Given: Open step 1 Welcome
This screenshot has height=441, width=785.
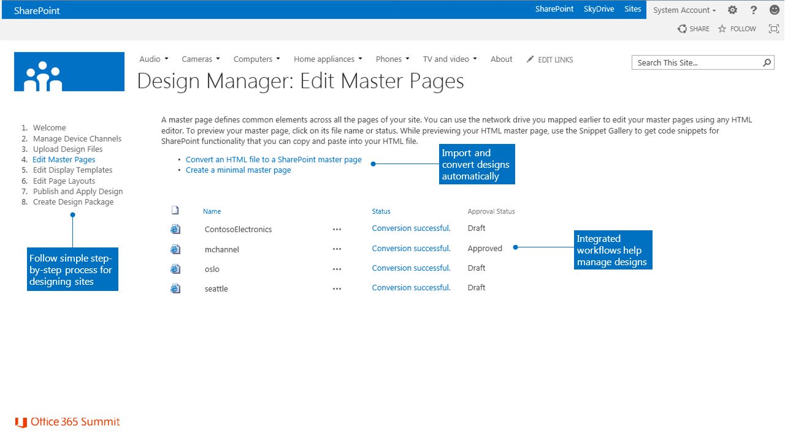Looking at the screenshot, I should click(x=50, y=128).
